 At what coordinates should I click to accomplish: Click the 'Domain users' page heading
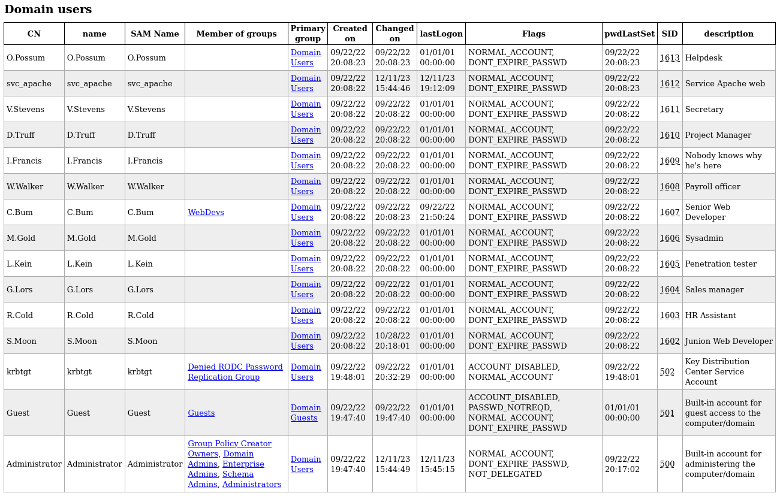[x=48, y=10]
